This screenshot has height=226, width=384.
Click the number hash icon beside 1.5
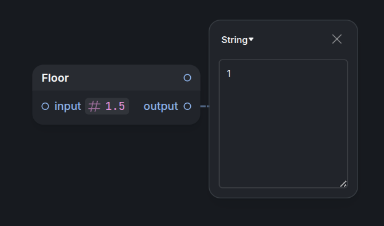[94, 106]
